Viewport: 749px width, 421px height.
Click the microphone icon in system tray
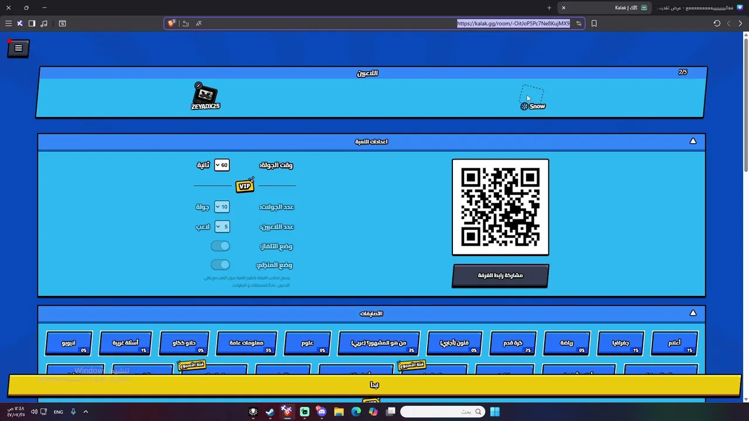(73, 412)
